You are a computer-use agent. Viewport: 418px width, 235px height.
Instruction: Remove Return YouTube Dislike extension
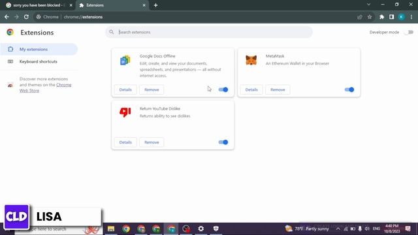(x=152, y=142)
